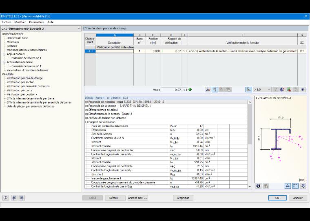Click the section cross-section drawing preview
The height and width of the screenshot is (221, 310).
pos(281,139)
